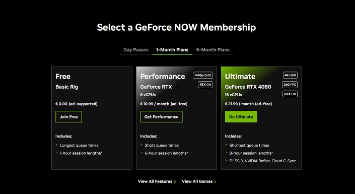Click the Performance plan title
Image resolution: width=355 pixels, height=194 pixels.
(163, 77)
